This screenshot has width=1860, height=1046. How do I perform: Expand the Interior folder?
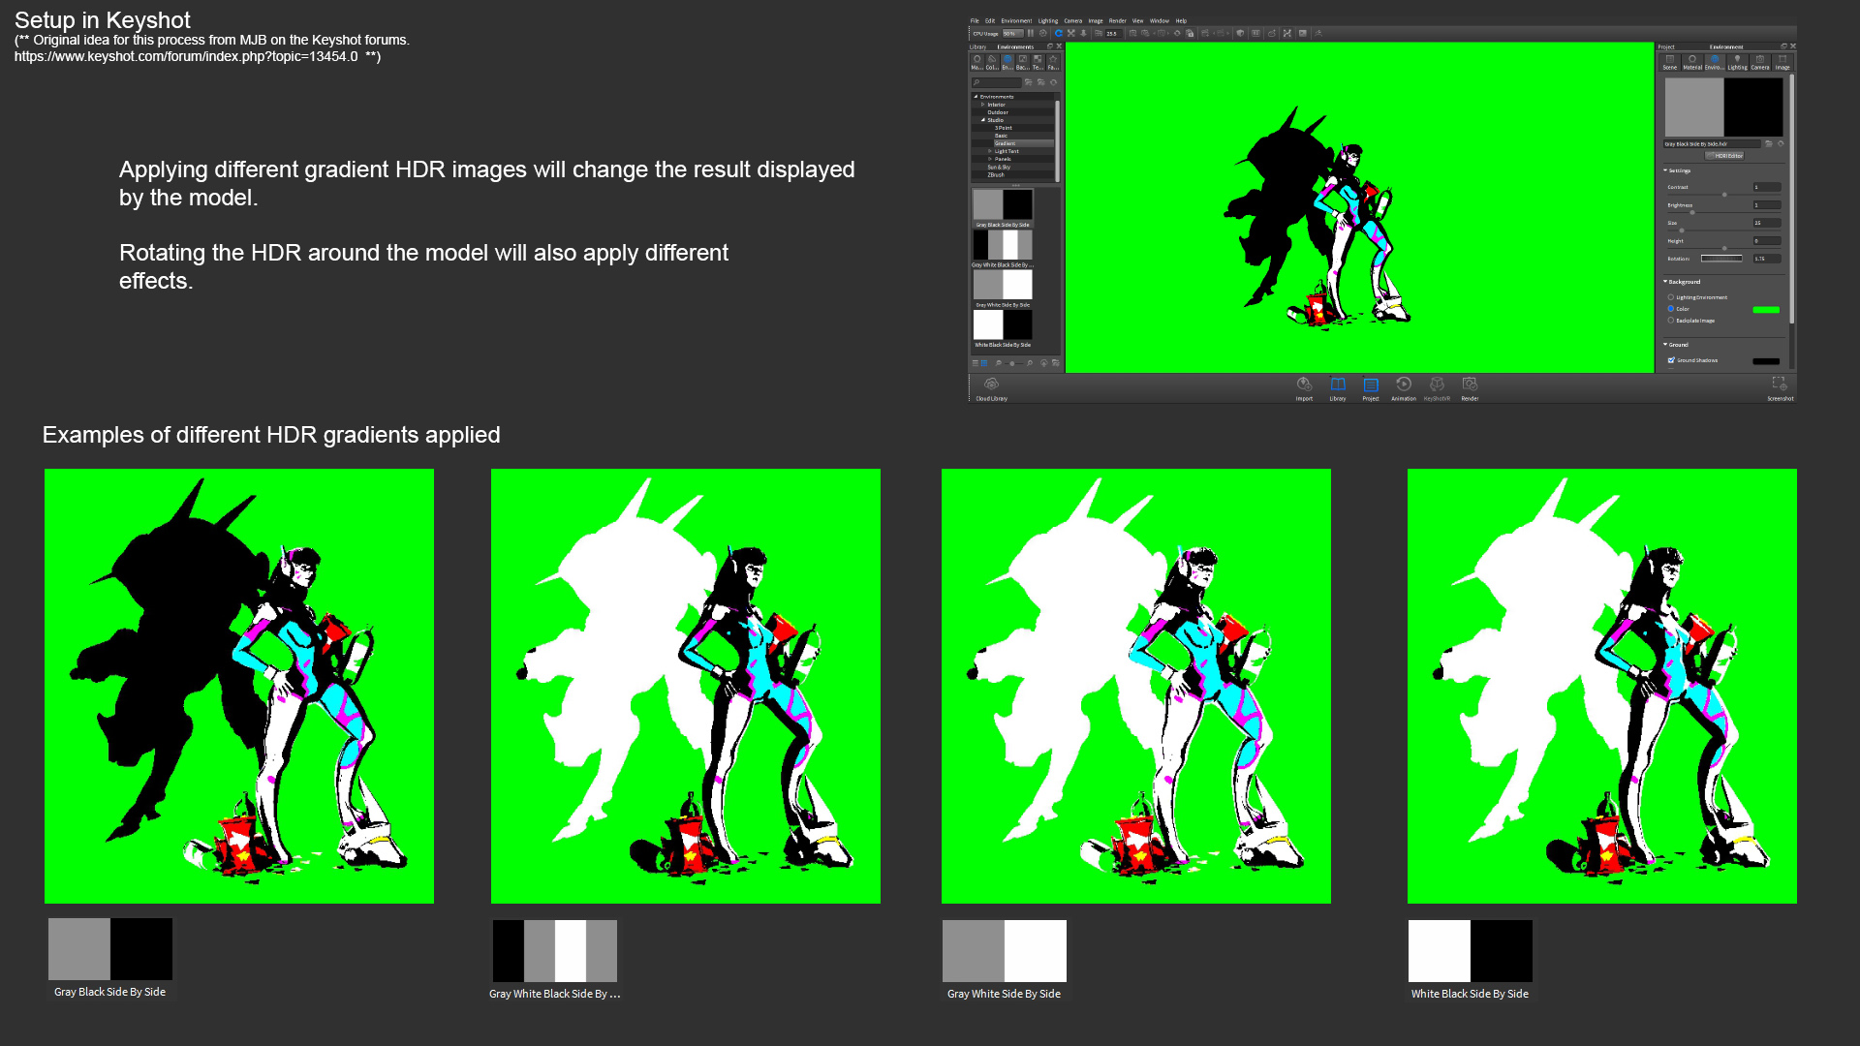[x=982, y=105]
